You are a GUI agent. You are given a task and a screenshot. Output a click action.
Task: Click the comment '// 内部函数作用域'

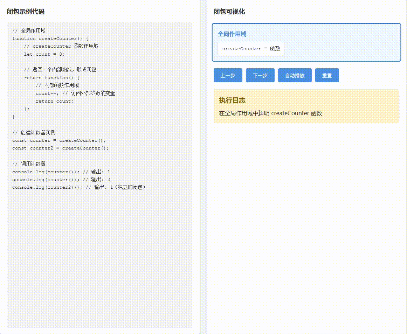coord(57,85)
